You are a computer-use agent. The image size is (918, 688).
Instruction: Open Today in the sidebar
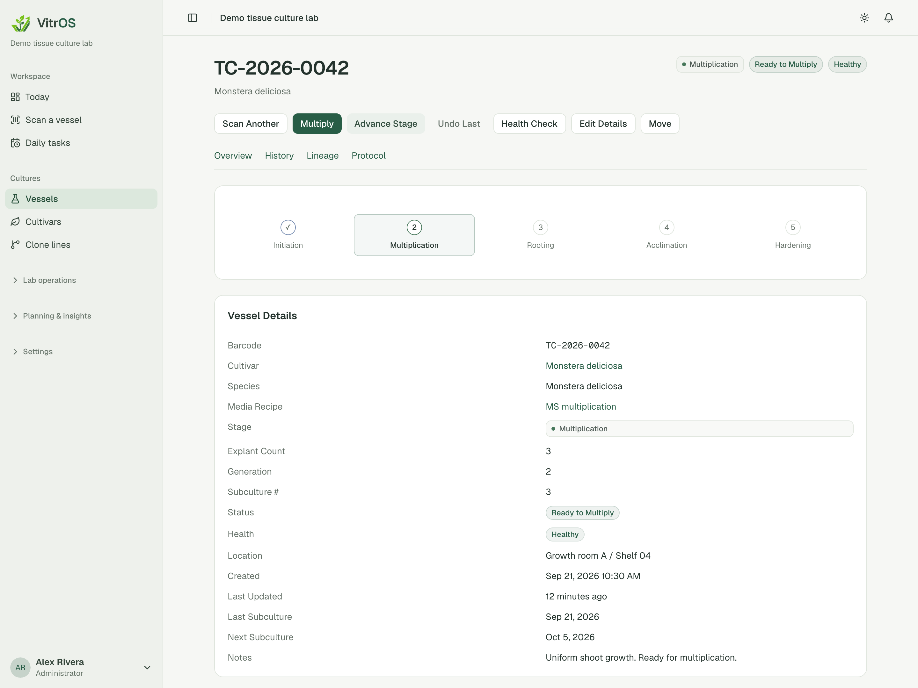point(81,97)
